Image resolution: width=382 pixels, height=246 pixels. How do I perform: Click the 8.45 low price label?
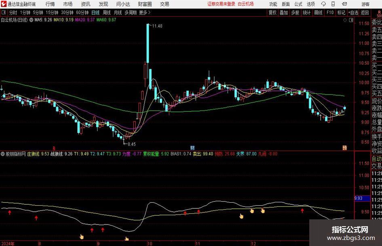click(x=131, y=144)
